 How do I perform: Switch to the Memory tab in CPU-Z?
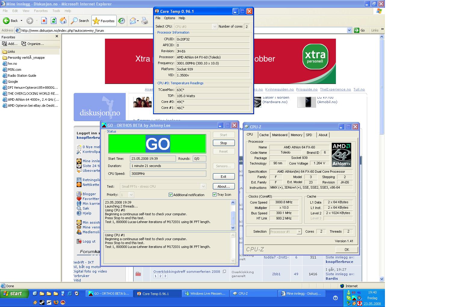pyautogui.click(x=296, y=135)
